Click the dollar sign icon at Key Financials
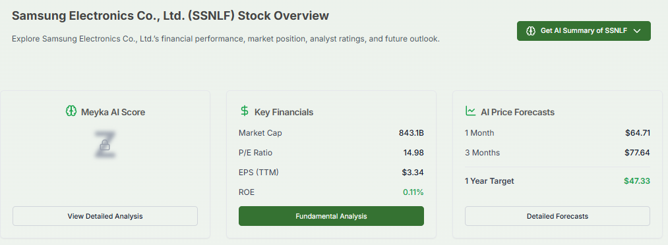 click(244, 111)
